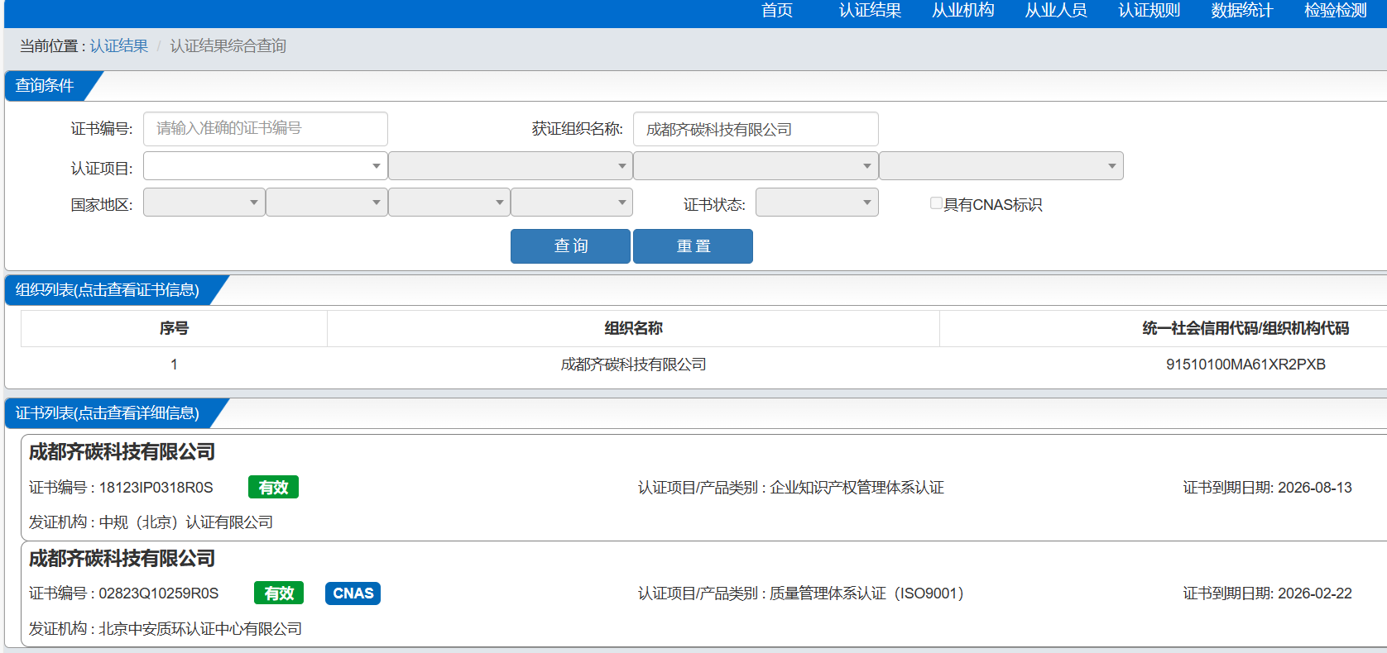
Task: Expand the first 国家地区 dropdown
Action: 204,203
